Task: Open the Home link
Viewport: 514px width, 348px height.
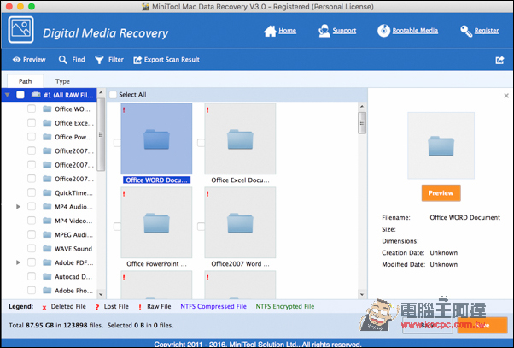Action: [288, 31]
